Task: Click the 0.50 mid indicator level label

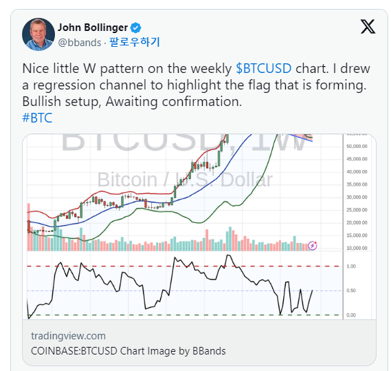Action: (351, 290)
